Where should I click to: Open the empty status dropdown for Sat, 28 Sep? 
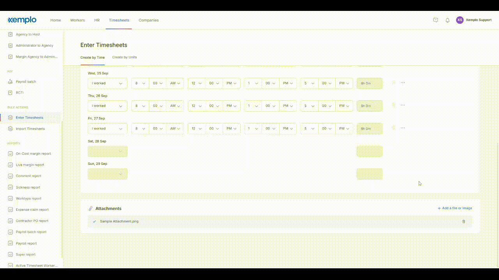pyautogui.click(x=108, y=151)
